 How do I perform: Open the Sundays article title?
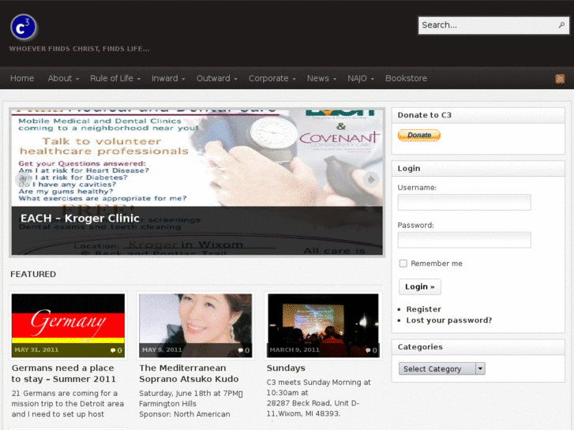(286, 368)
